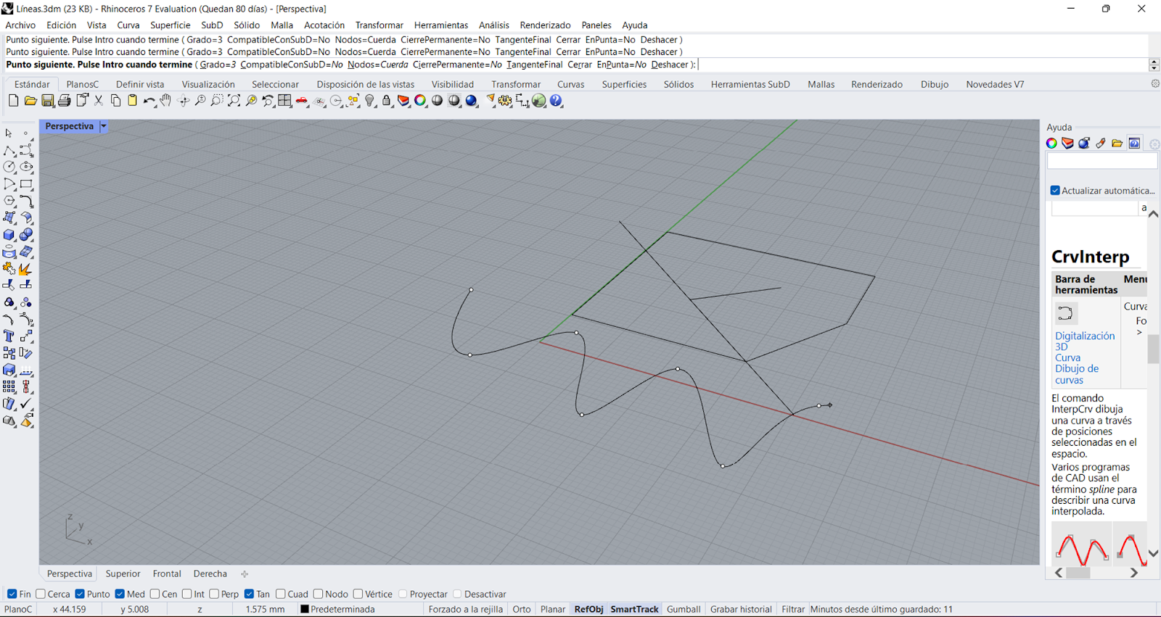
Task: Open the Dibujo de curvas help link
Action: (x=1077, y=374)
